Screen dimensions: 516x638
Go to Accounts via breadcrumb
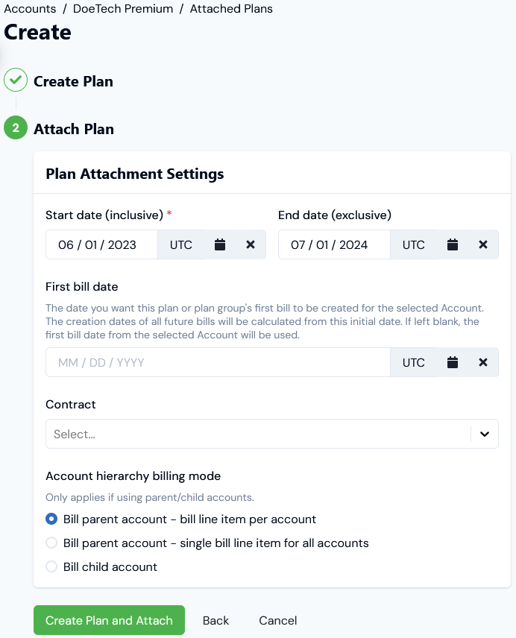(30, 9)
